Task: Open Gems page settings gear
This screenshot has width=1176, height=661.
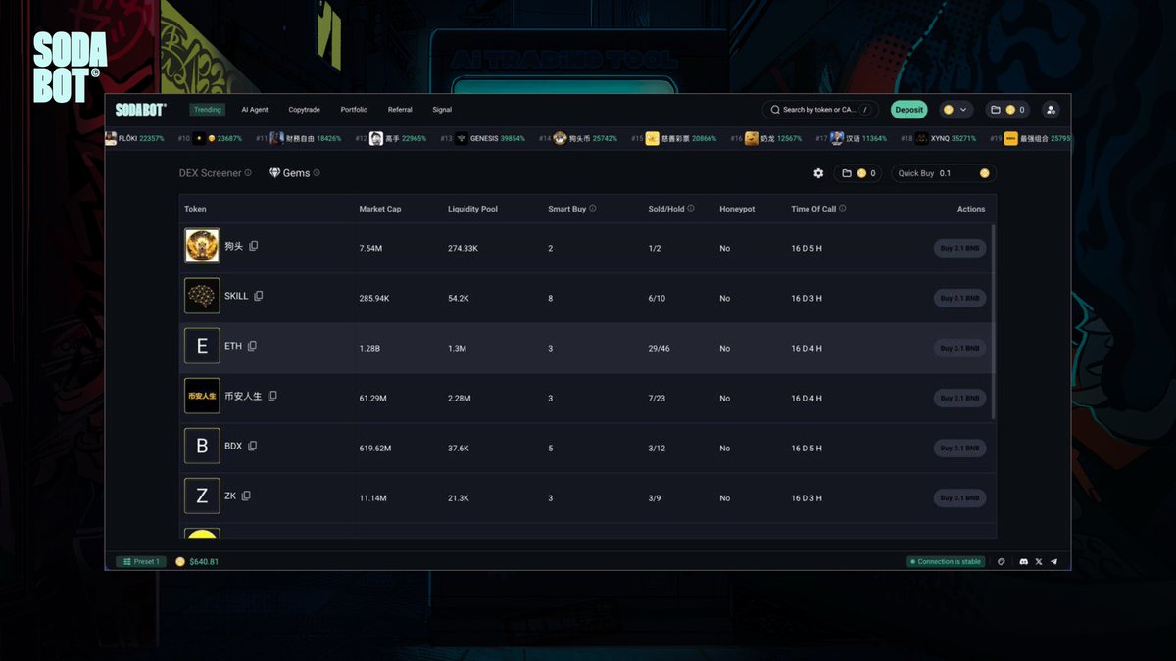Action: (x=818, y=173)
